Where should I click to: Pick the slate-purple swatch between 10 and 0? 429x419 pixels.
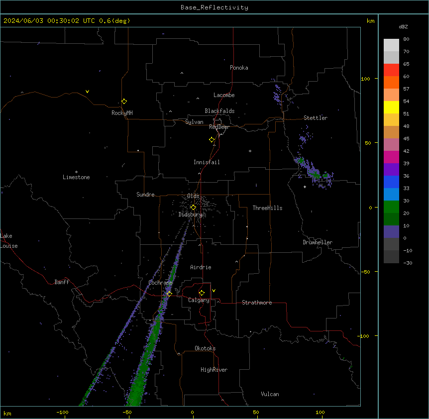pyautogui.click(x=391, y=232)
